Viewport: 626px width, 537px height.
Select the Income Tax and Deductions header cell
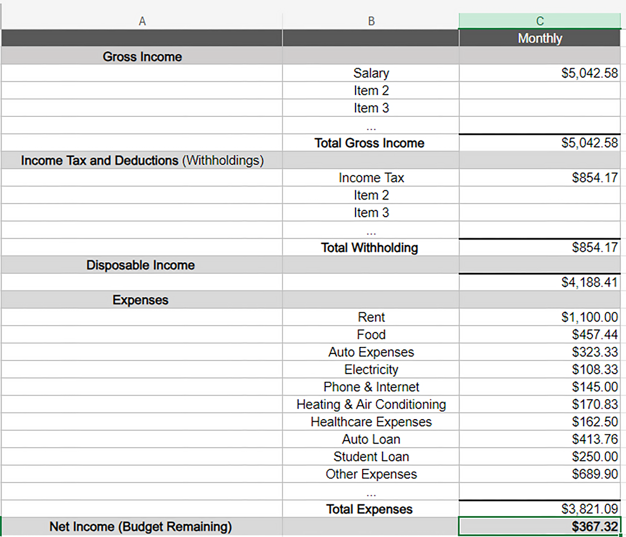(x=142, y=160)
